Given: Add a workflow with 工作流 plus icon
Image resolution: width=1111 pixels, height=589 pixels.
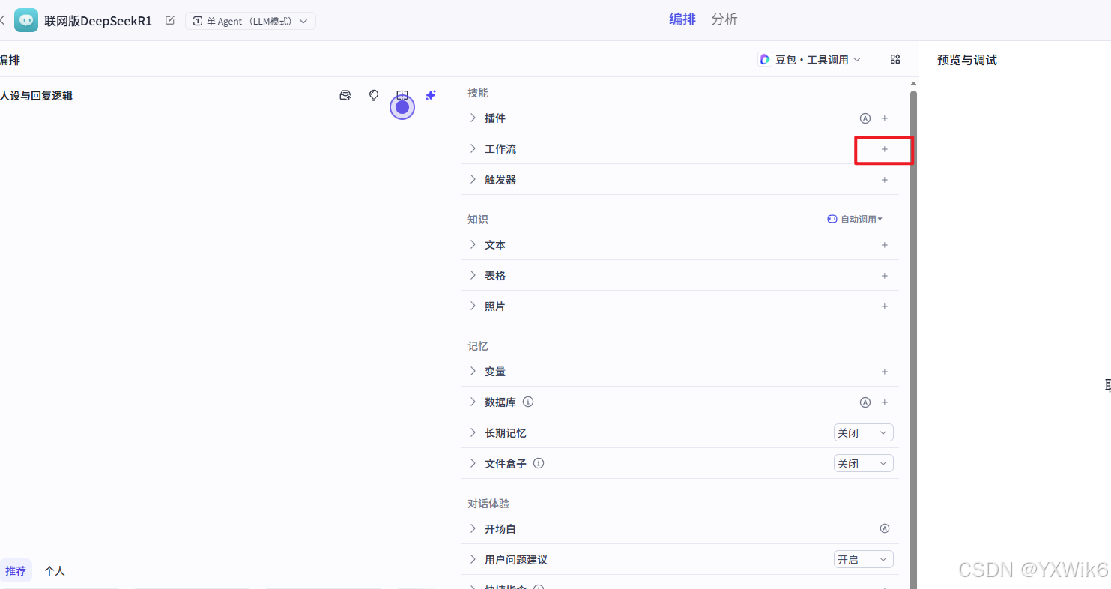Looking at the screenshot, I should tap(885, 149).
